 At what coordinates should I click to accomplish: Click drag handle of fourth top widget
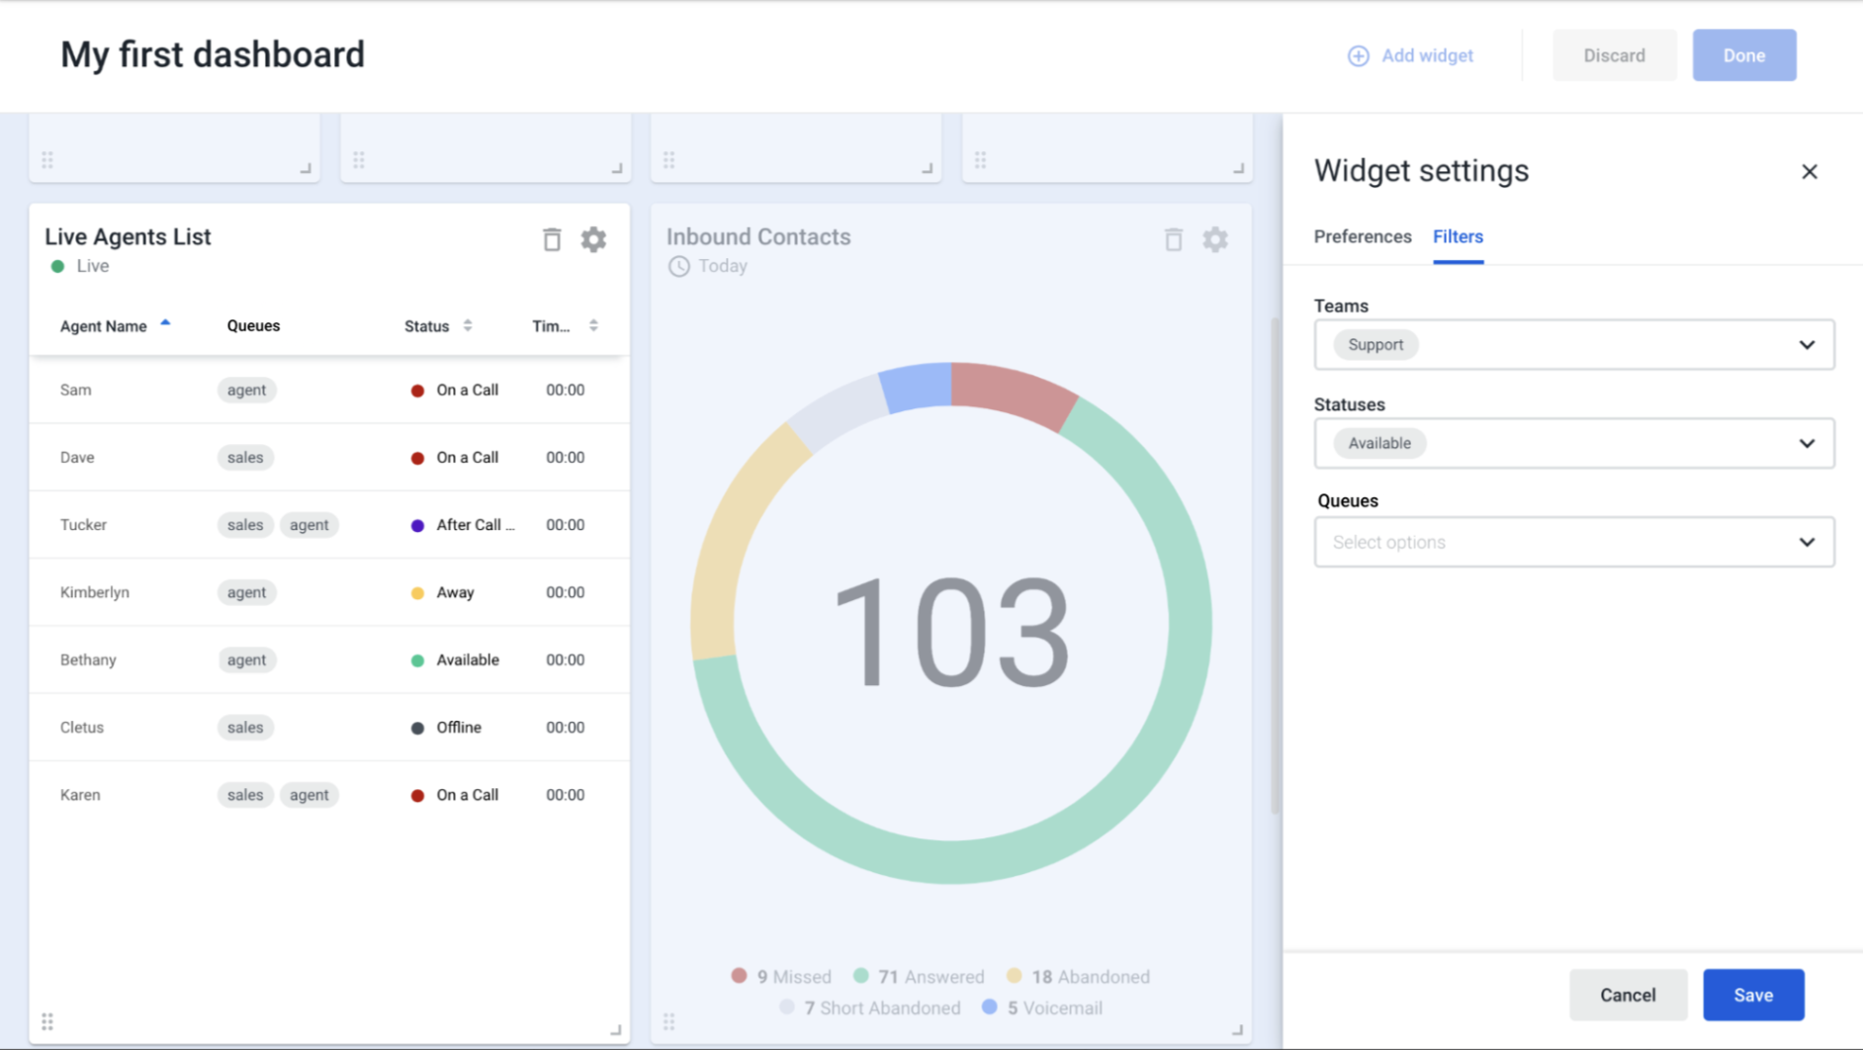point(981,160)
